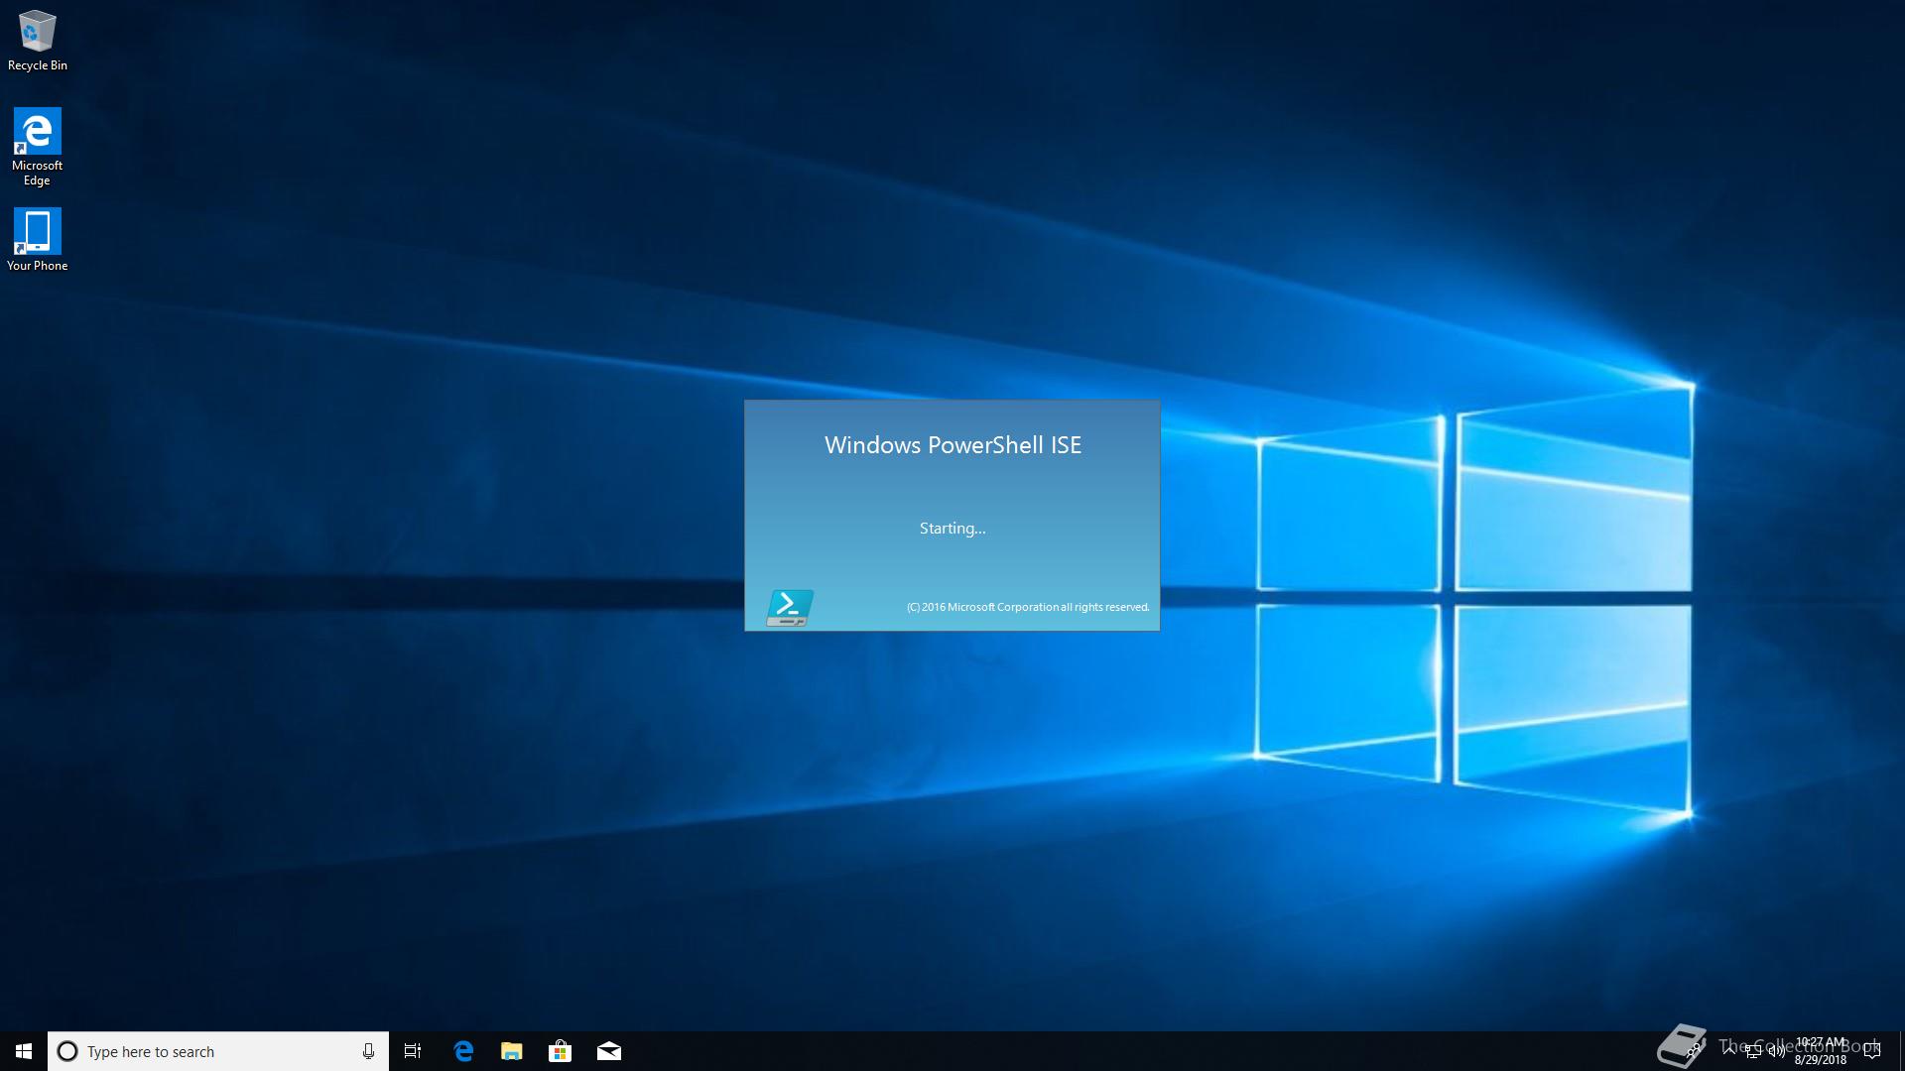
Task: Click the 'Windows PowerShell ISE' splash title
Action: pos(952,445)
